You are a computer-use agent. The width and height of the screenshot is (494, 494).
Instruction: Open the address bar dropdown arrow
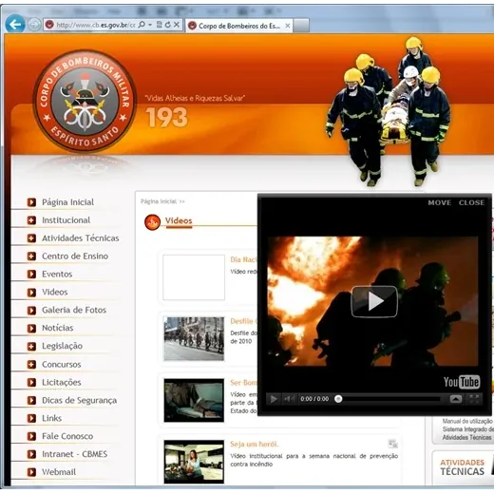[x=150, y=25]
